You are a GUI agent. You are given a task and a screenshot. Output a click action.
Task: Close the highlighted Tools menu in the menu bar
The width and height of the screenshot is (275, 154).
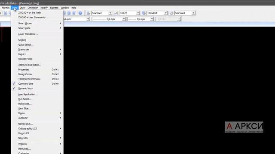pyautogui.click(x=15, y=8)
